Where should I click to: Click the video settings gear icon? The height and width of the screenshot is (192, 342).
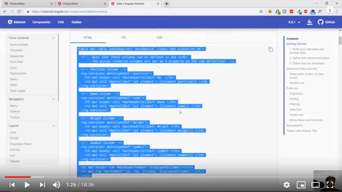pos(286,185)
